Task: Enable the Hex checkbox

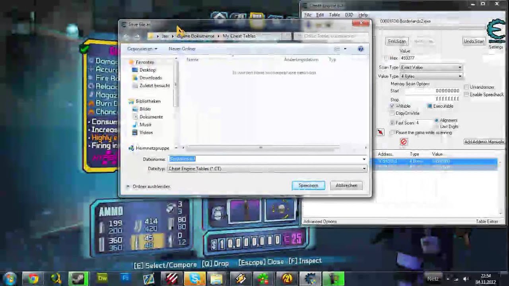Action: point(386,58)
